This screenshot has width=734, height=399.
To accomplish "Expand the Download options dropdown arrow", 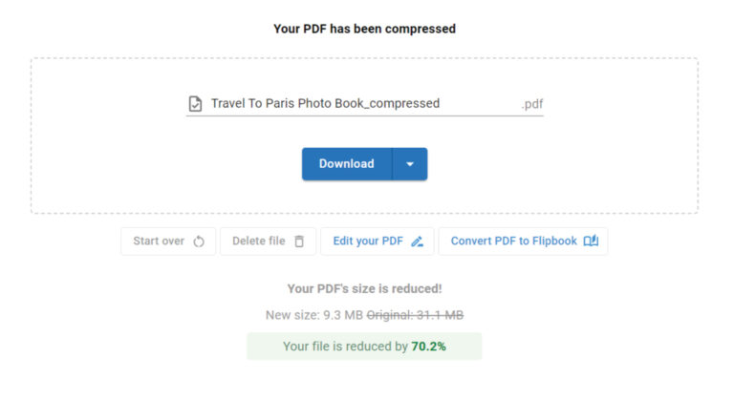I will pos(410,164).
